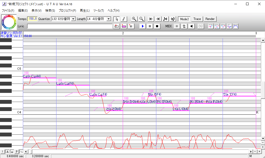Click the 150.00 tempo marker on ruler
Viewport: 265px width, 158px height.
click(x=28, y=36)
